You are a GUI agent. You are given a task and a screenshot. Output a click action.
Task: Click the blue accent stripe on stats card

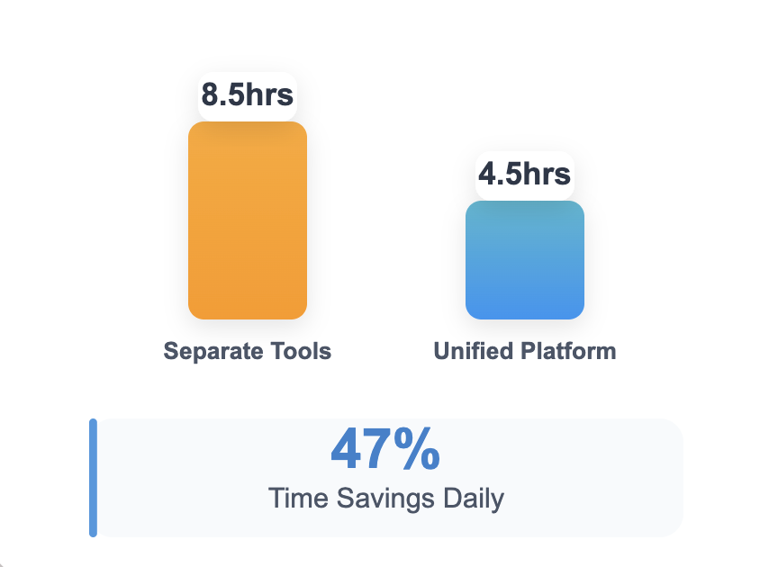pos(93,478)
